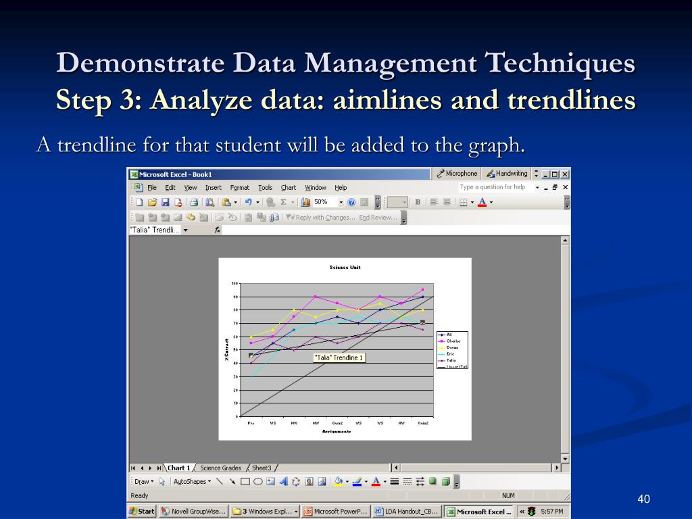This screenshot has height=519, width=692.
Task: Click the Drawing toolbar Font Color icon
Action: tap(376, 481)
